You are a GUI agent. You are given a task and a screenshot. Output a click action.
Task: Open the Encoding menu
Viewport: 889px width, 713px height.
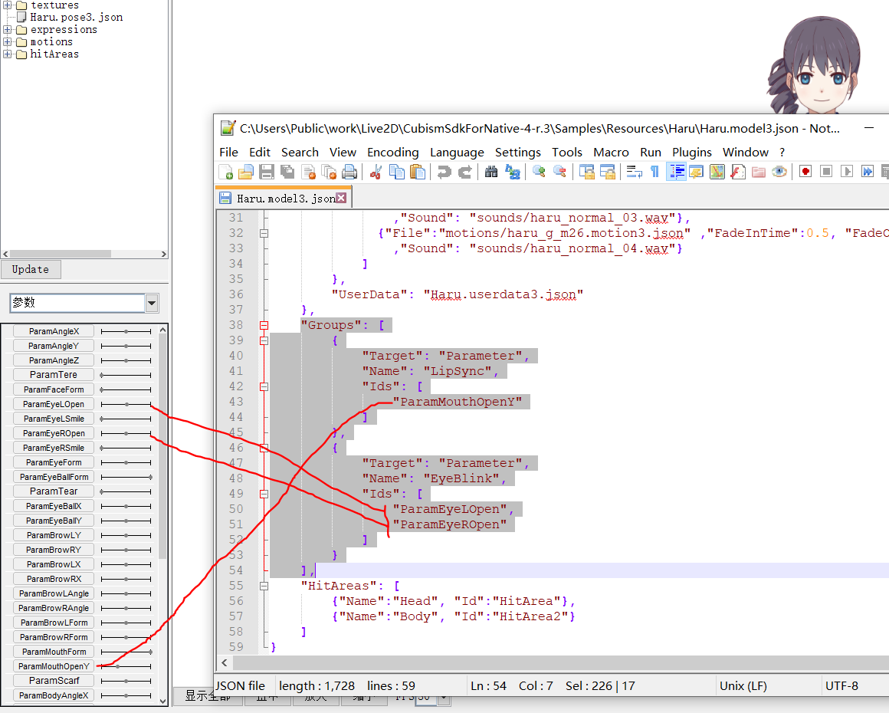tap(392, 152)
